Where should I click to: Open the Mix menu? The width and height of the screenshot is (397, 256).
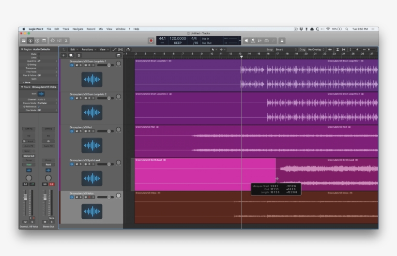pyautogui.click(x=101, y=29)
